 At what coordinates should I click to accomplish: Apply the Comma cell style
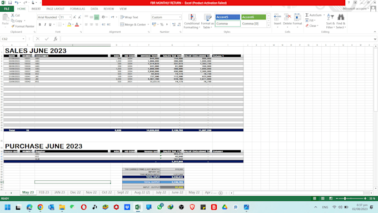pyautogui.click(x=227, y=24)
